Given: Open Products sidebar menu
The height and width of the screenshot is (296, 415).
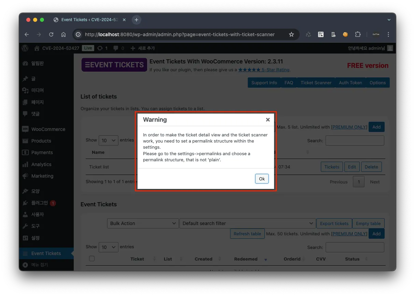Looking at the screenshot, I should 46,141.
